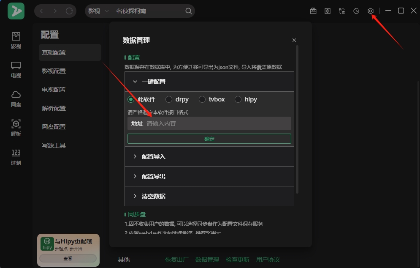Screen dimensions: 420x268
Task: Select tvbox radio option
Action: pos(211,99)
